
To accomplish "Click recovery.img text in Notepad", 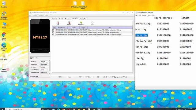I will 144,41.
